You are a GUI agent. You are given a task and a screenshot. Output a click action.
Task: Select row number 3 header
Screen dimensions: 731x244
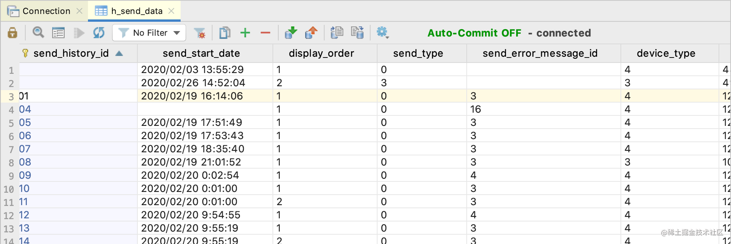coord(10,97)
